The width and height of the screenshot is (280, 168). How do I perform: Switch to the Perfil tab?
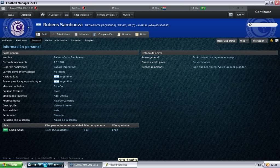click(42, 34)
